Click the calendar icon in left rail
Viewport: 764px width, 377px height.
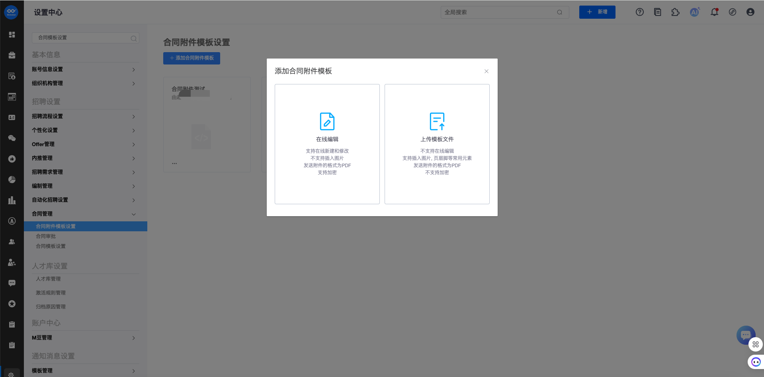click(12, 97)
